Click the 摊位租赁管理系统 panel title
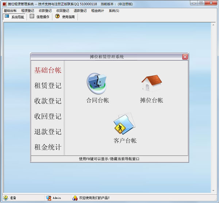Viewport: 219px width, 203px height. [x=107, y=57]
